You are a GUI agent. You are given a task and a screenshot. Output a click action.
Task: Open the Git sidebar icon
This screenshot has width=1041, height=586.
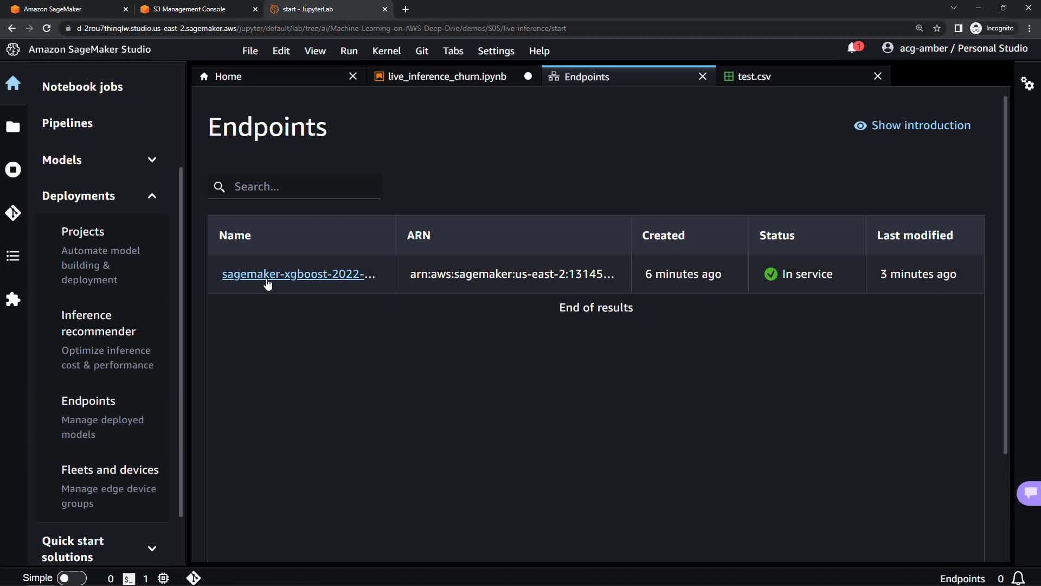coord(13,213)
